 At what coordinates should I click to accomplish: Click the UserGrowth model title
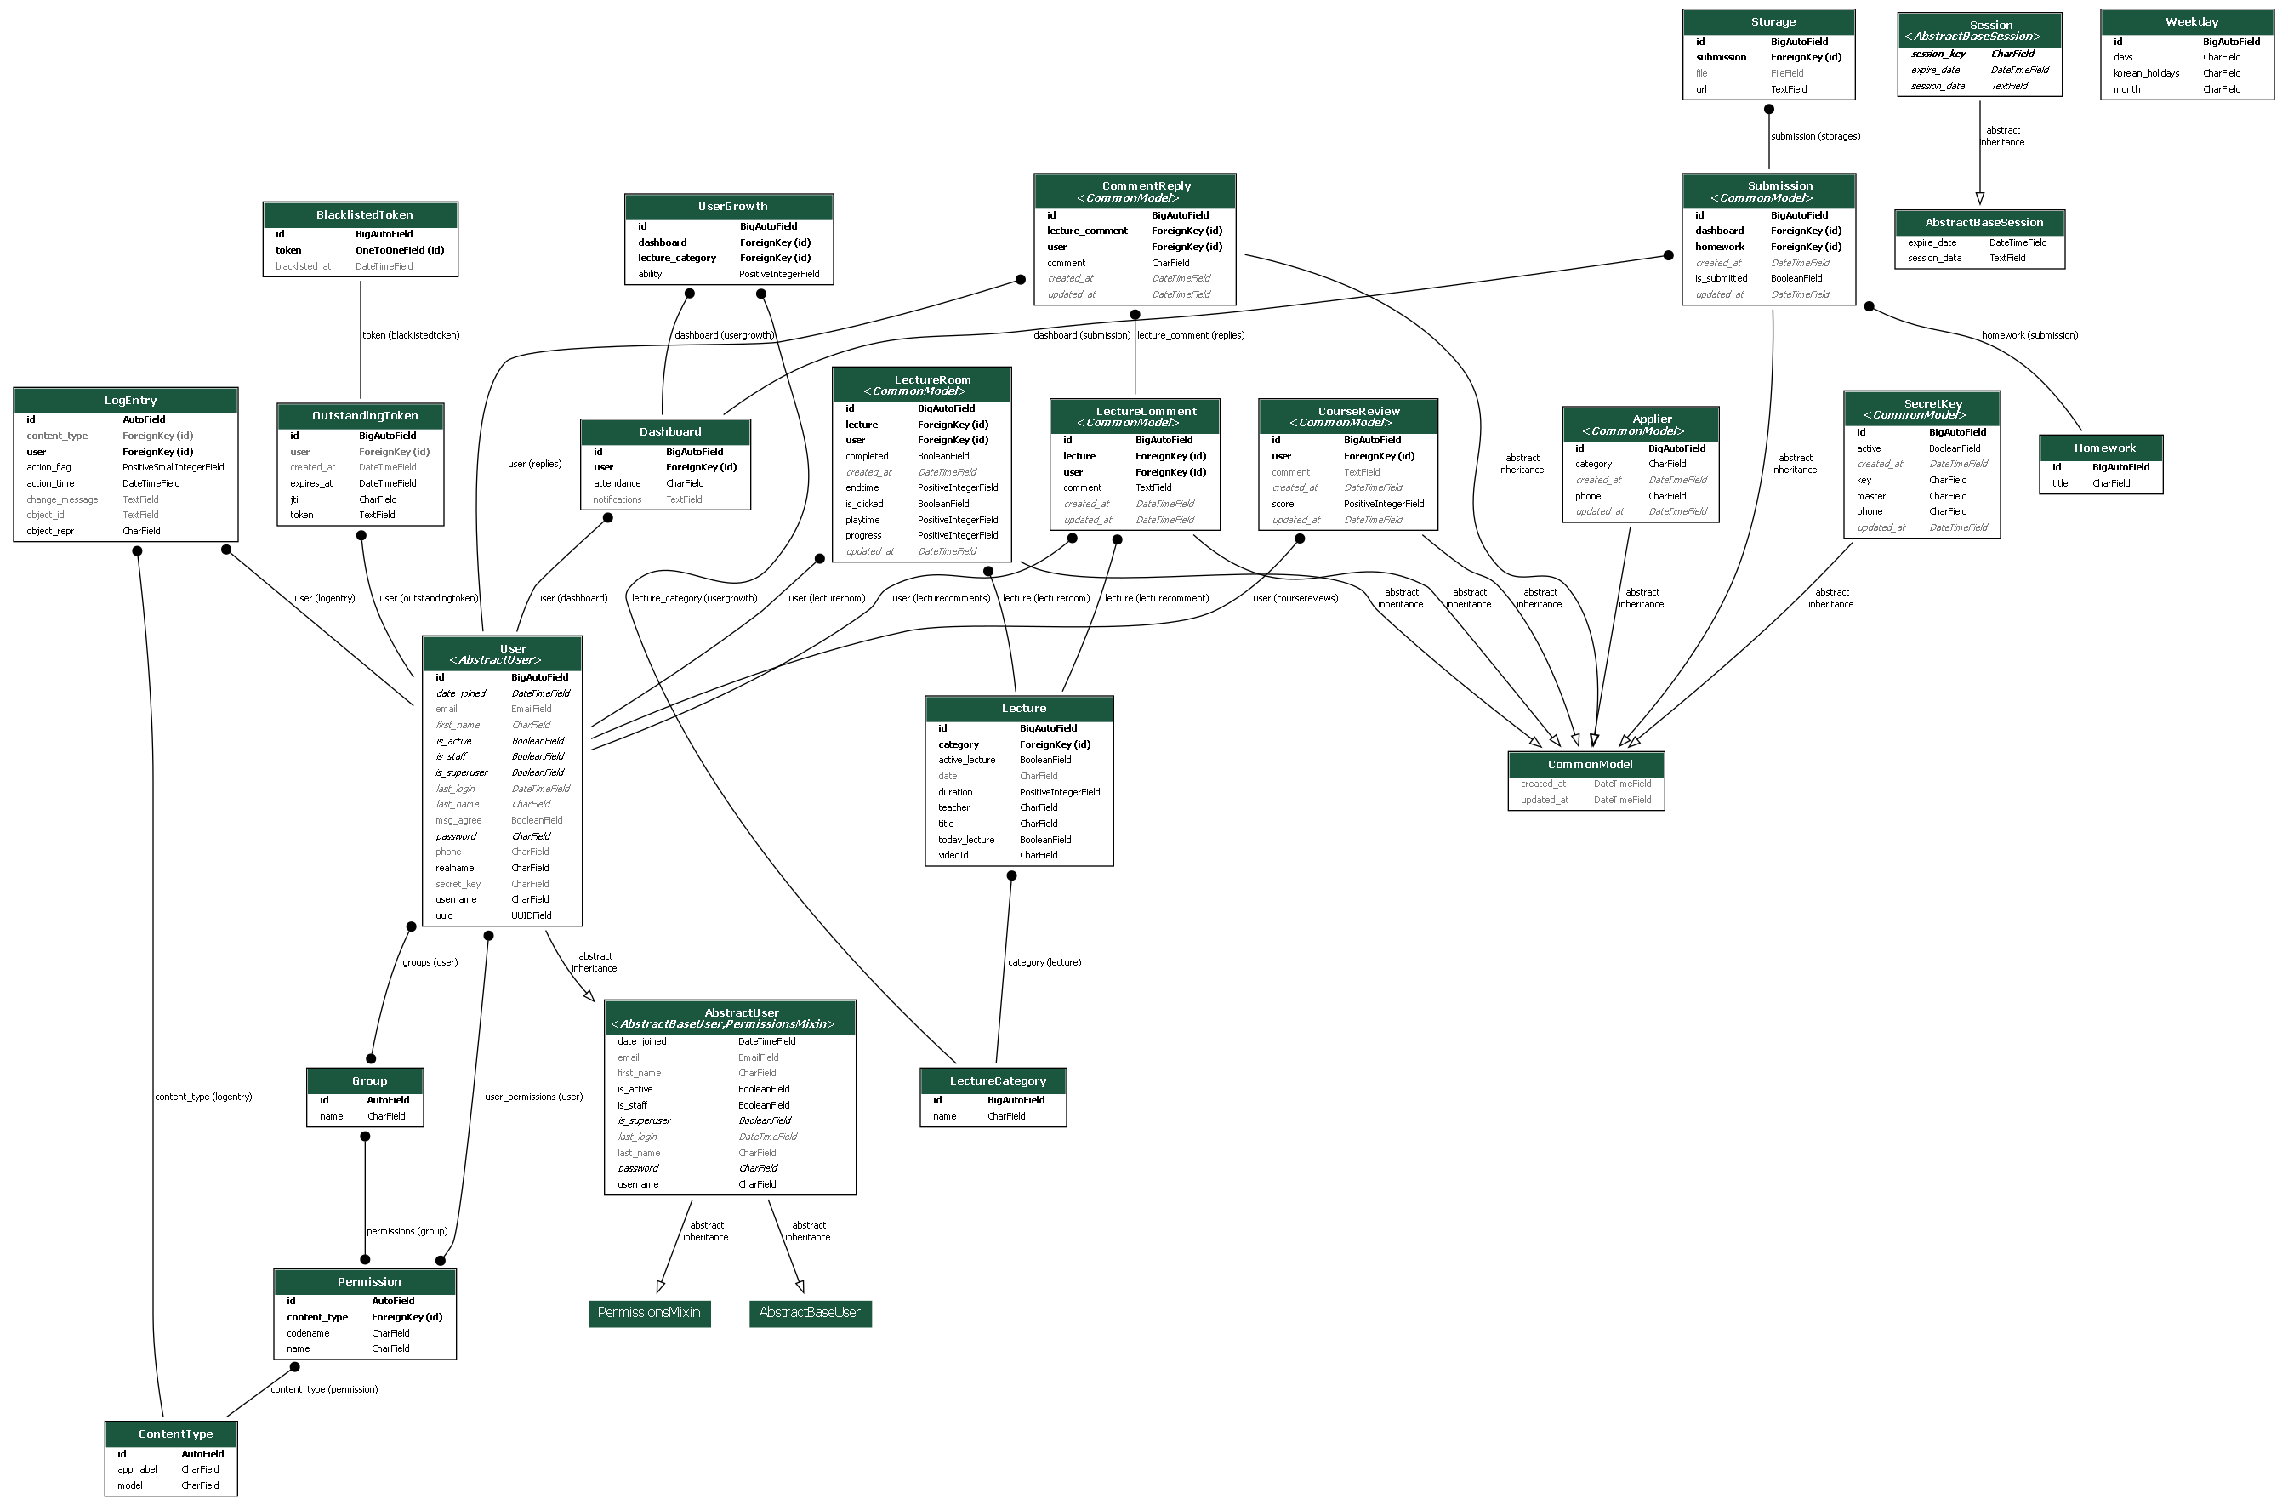pos(731,207)
